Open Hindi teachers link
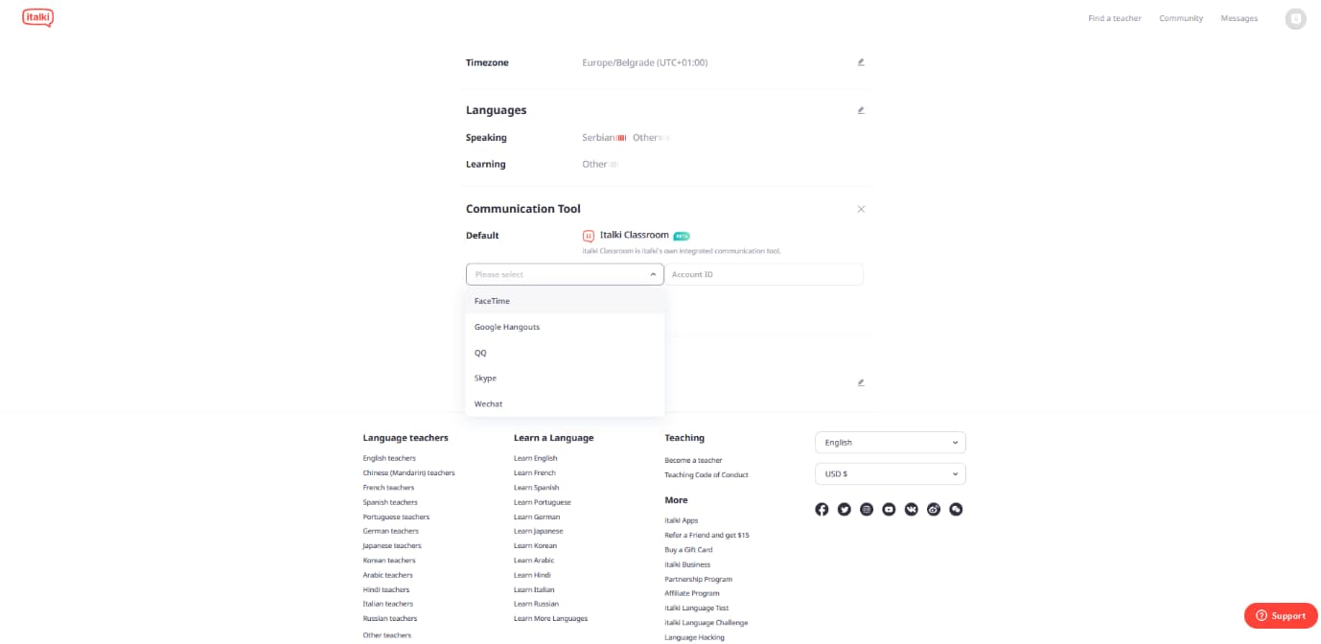Screen dimensions: 1321x644 [x=385, y=589]
